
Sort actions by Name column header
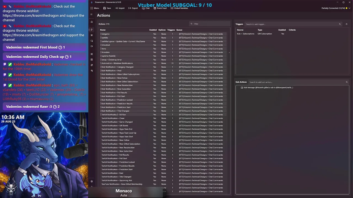pos(103,30)
